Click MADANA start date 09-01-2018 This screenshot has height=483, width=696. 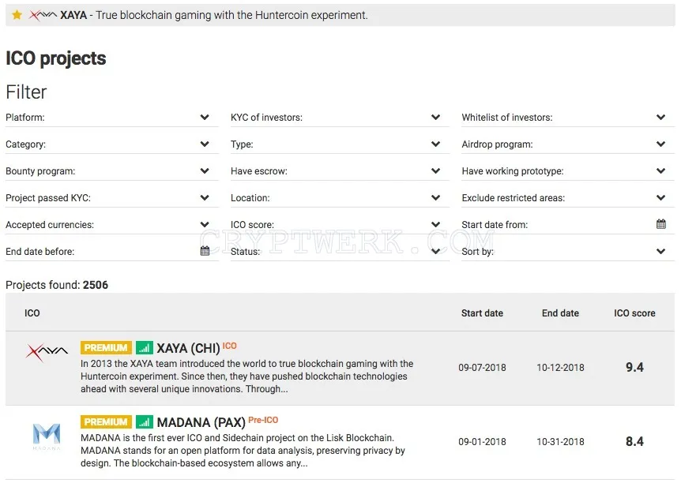(x=482, y=442)
